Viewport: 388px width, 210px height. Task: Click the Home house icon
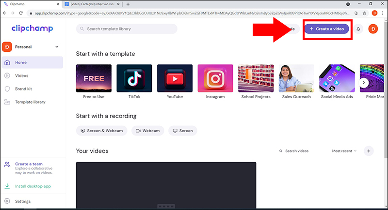tap(7, 62)
